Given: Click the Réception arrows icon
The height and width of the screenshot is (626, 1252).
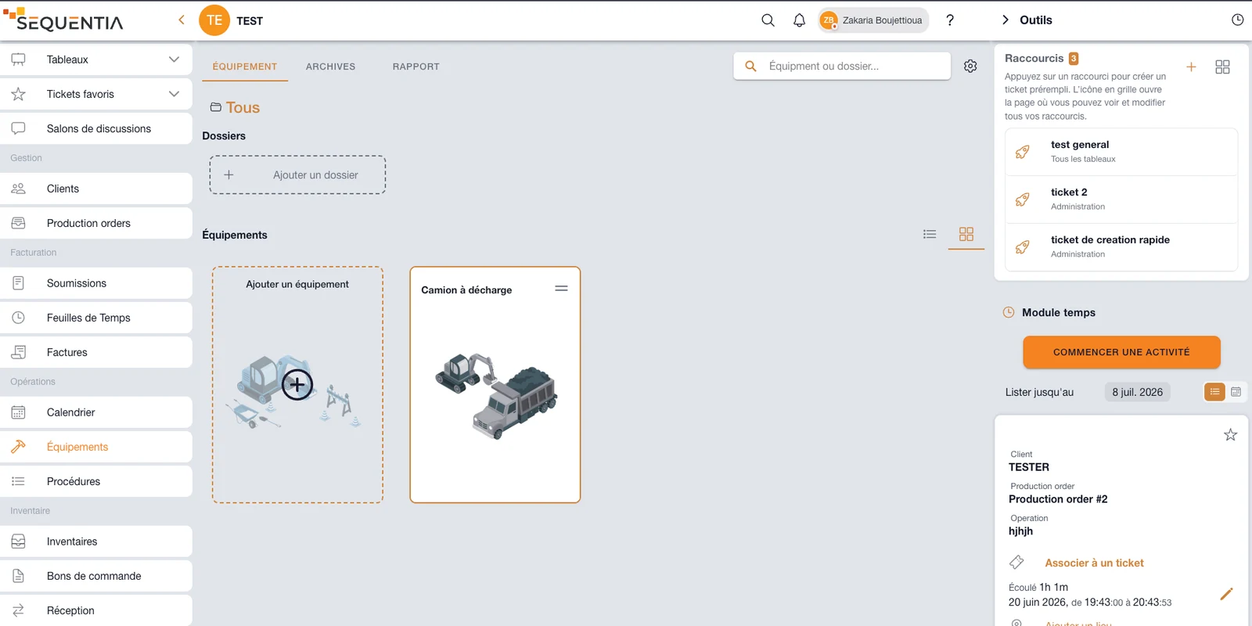Looking at the screenshot, I should (x=18, y=610).
